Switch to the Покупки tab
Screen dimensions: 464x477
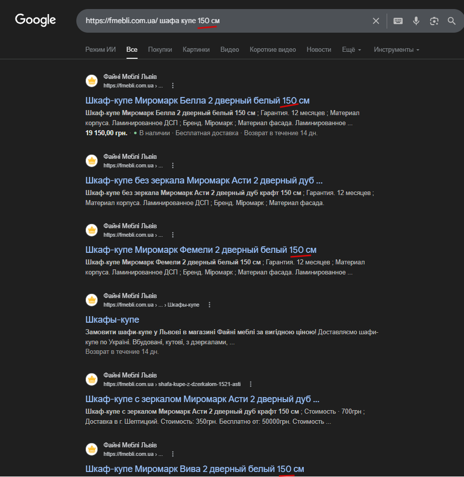point(160,49)
